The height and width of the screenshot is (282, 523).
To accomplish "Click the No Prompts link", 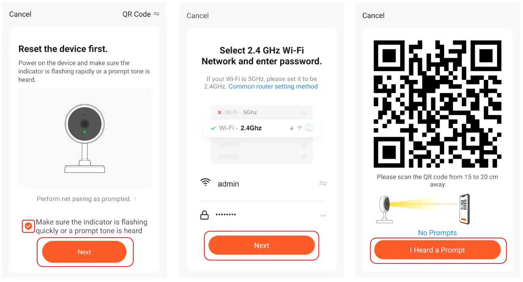I will click(437, 233).
